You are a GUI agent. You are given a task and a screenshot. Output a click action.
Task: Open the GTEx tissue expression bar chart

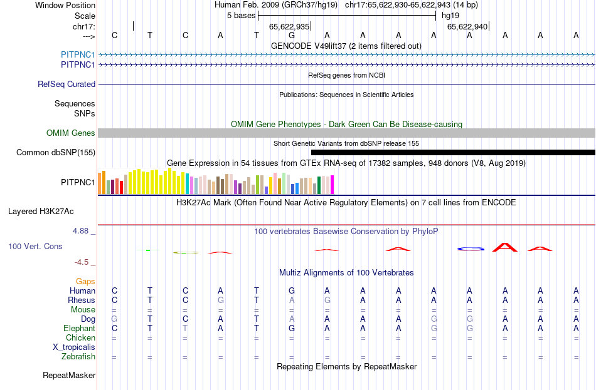pos(216,182)
